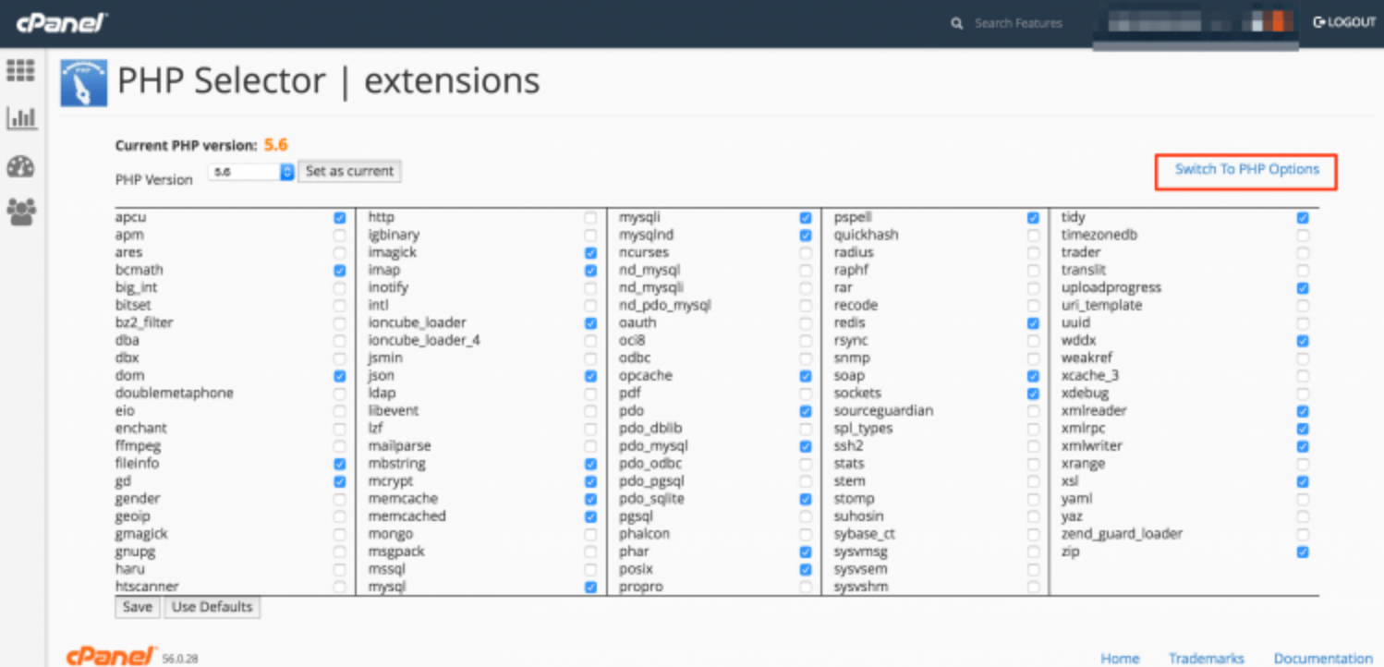Disable the sockets extension

[x=1033, y=394]
